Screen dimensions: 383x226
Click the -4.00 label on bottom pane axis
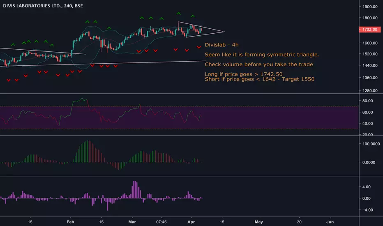[x=367, y=210]
